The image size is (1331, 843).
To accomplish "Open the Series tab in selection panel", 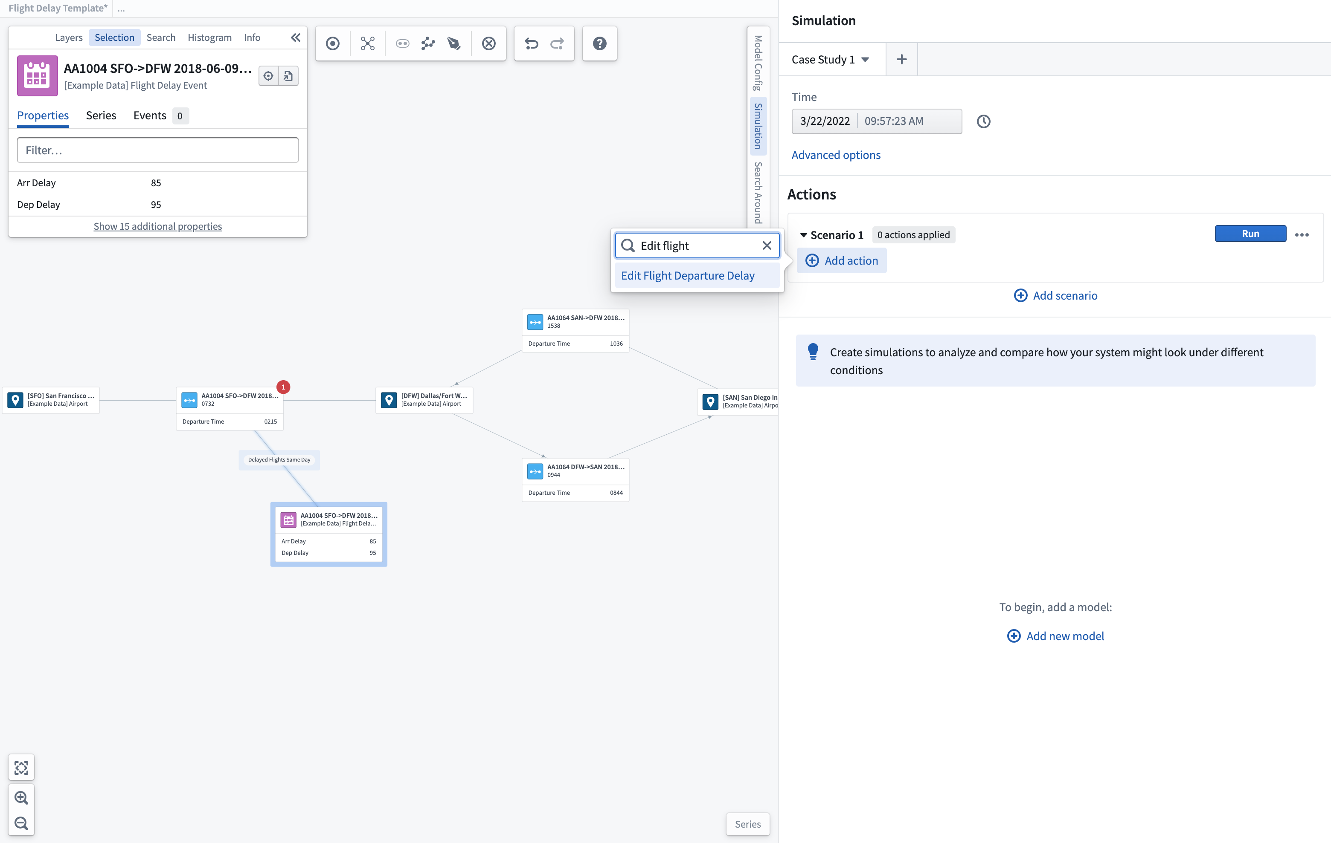I will (101, 115).
